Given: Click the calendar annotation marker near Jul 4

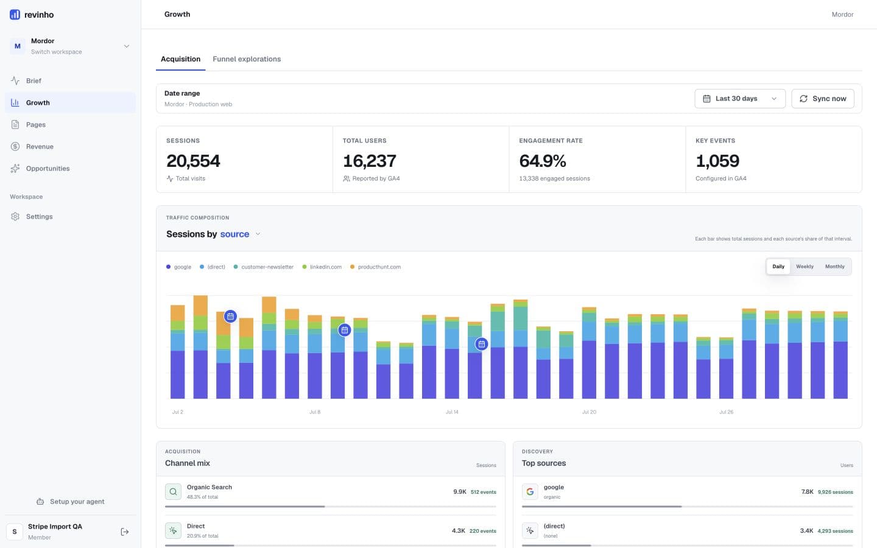Looking at the screenshot, I should click(230, 316).
